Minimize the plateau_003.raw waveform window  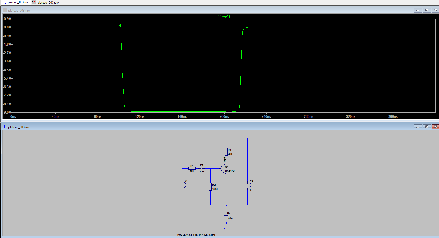point(418,10)
